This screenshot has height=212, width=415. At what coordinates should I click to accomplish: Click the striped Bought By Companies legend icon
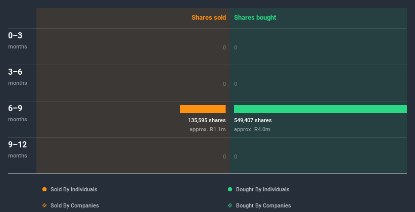click(230, 205)
